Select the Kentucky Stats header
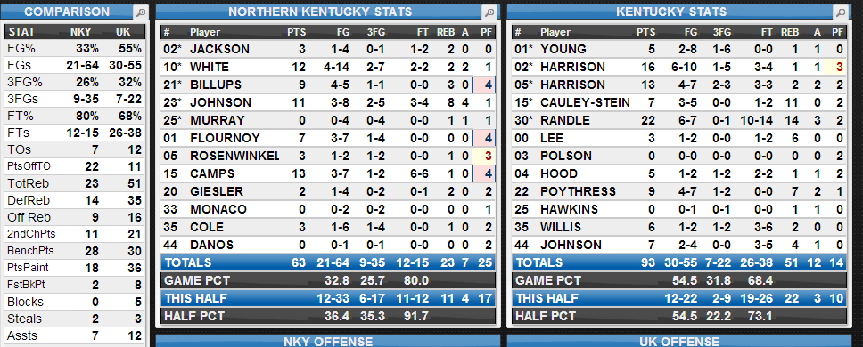Screen dimensions: 863x347 (671, 12)
